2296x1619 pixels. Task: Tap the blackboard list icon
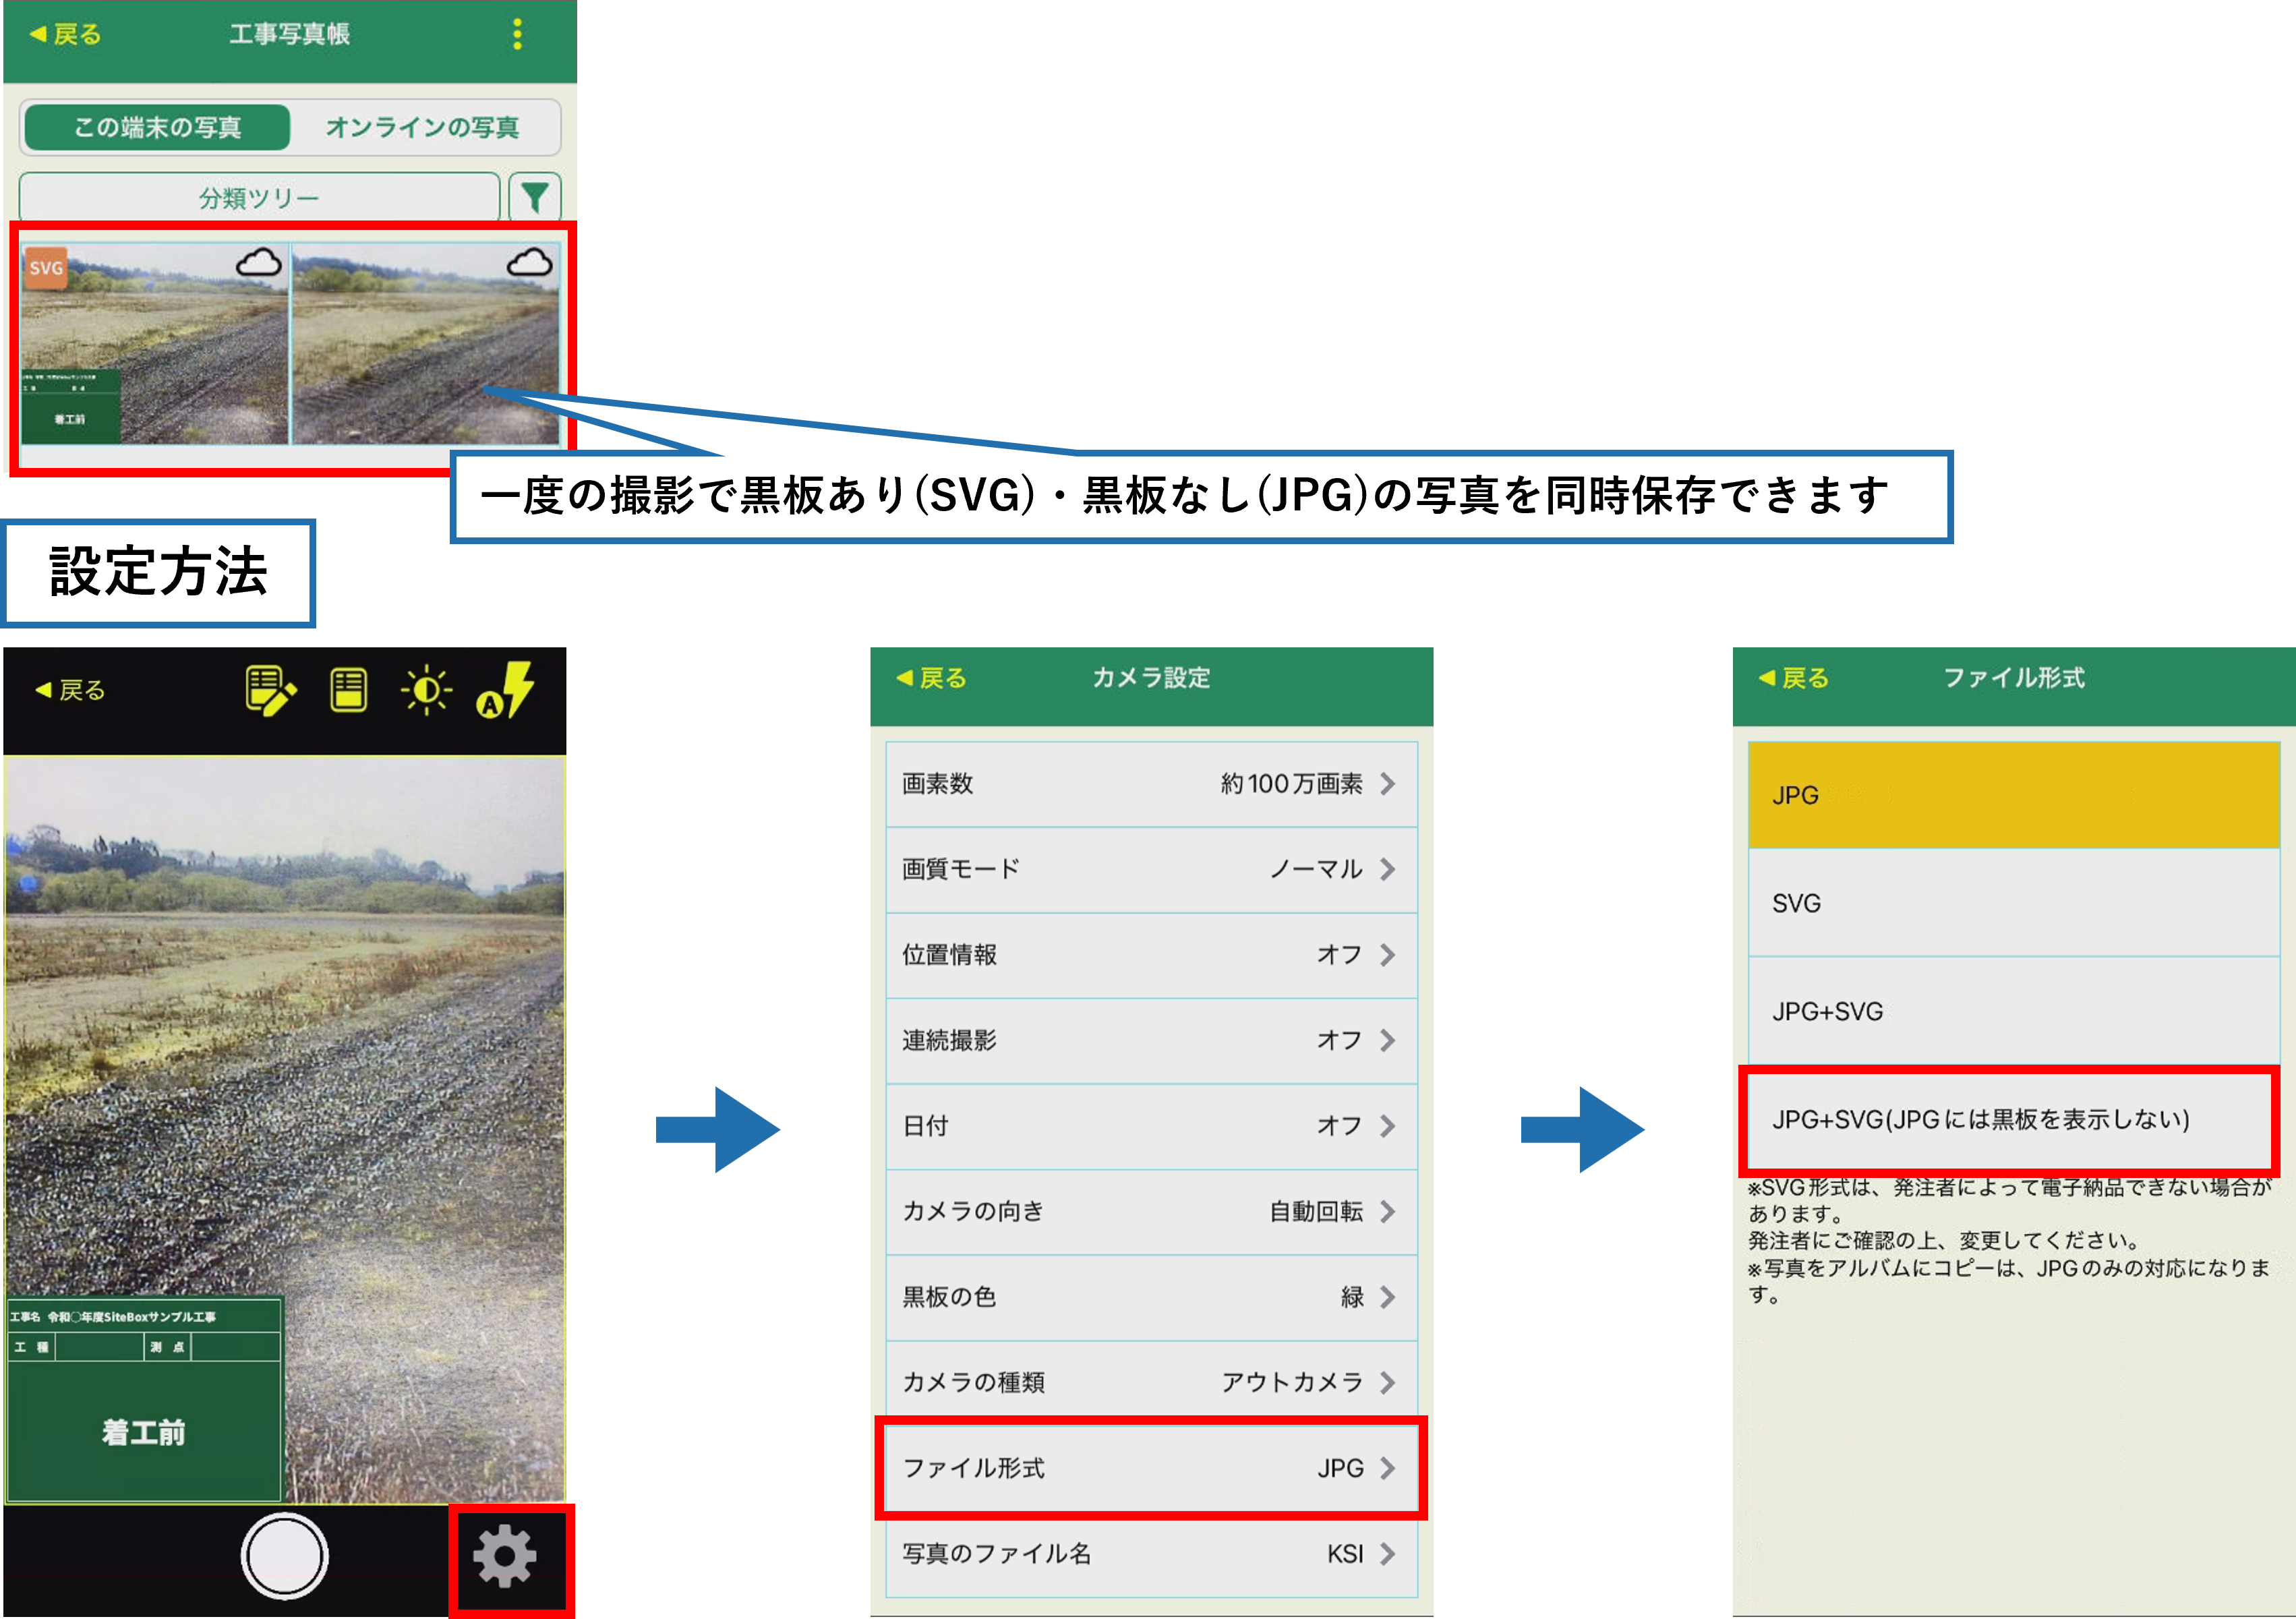[x=348, y=690]
